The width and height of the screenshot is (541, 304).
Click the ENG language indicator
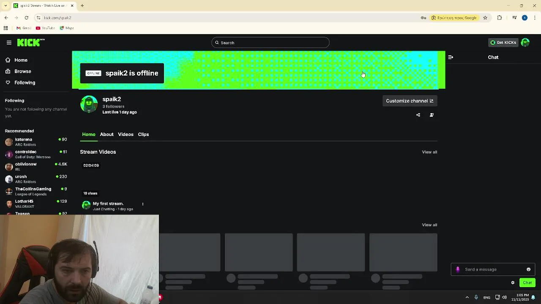(x=487, y=298)
